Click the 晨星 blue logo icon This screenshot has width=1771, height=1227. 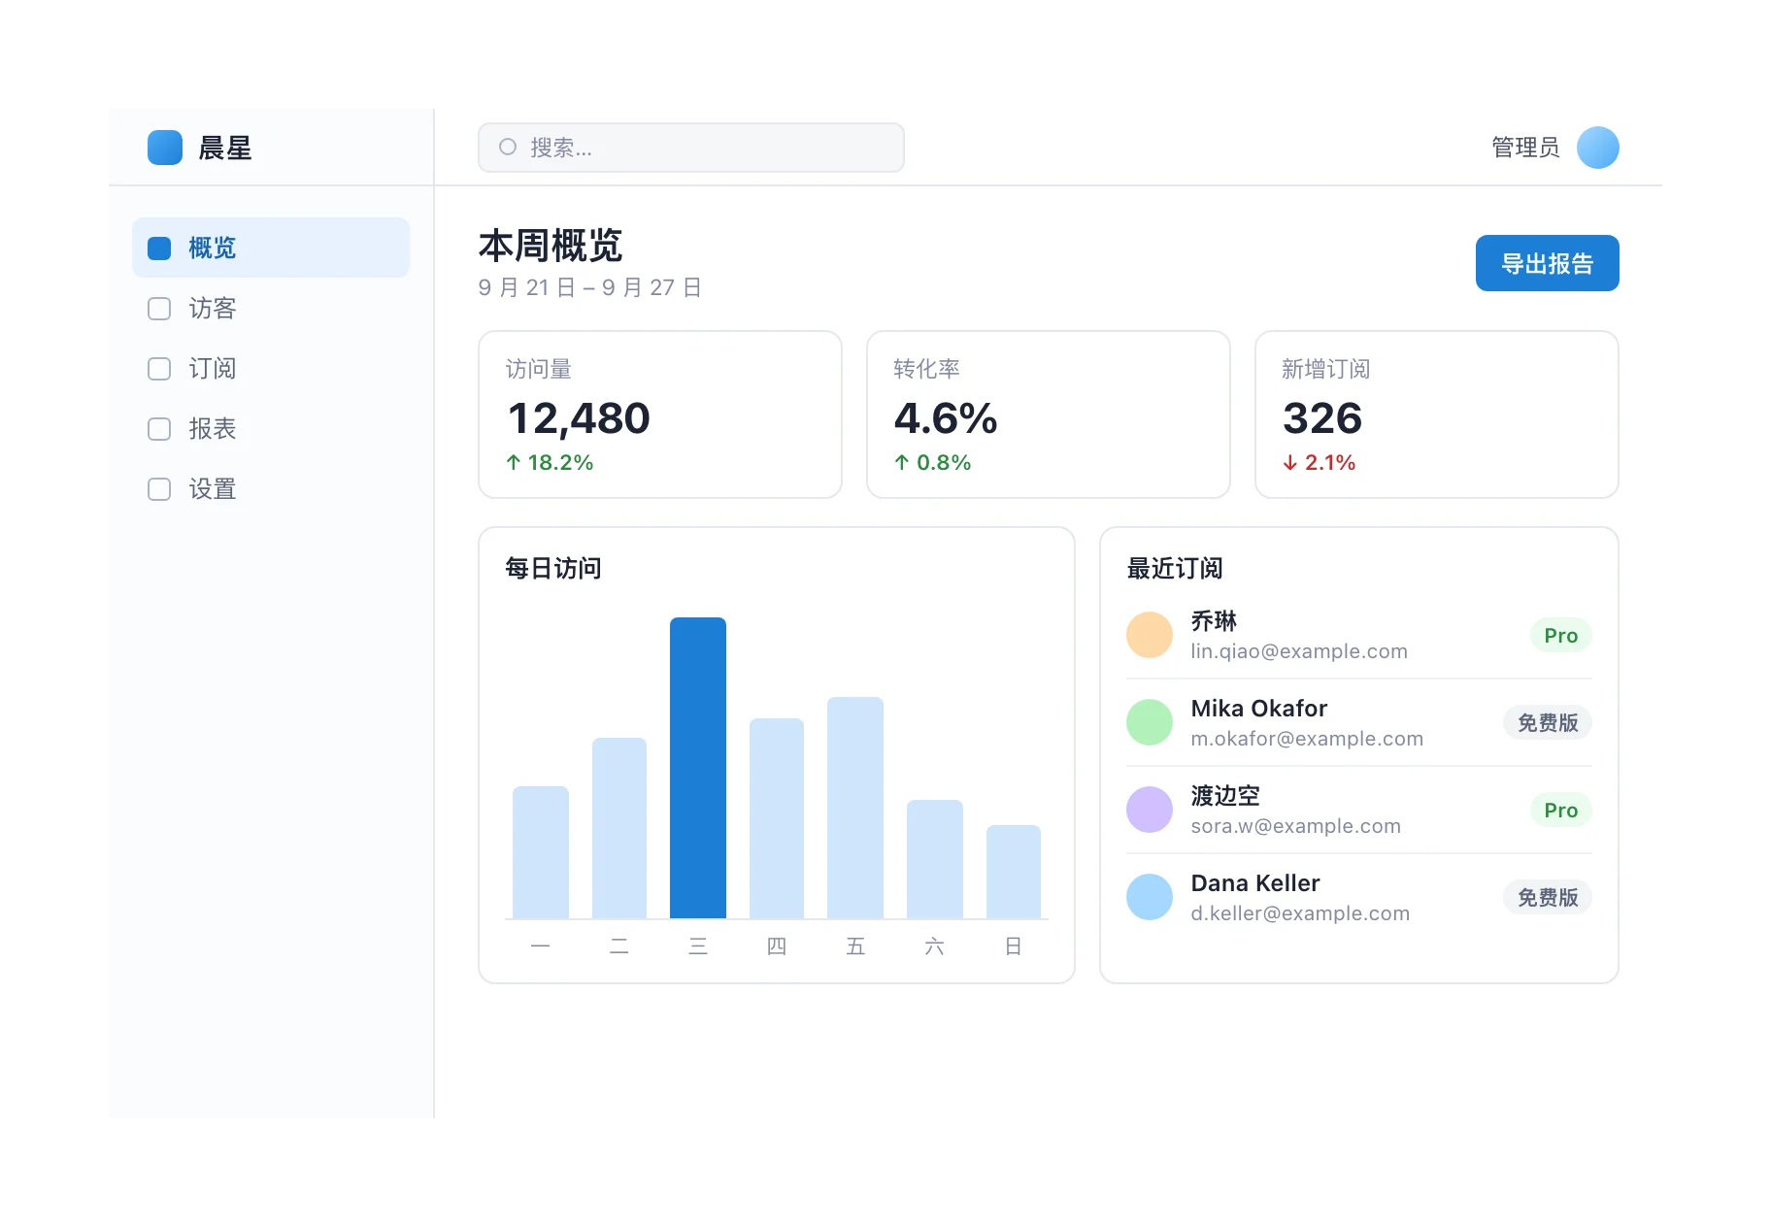165,148
